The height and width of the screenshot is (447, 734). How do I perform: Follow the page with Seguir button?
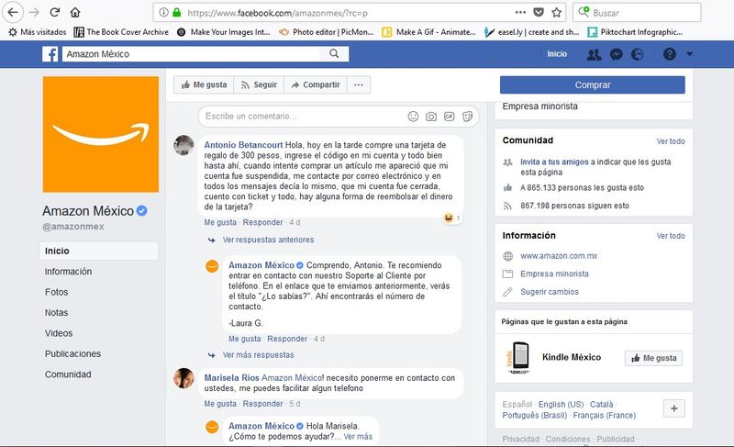tap(259, 85)
